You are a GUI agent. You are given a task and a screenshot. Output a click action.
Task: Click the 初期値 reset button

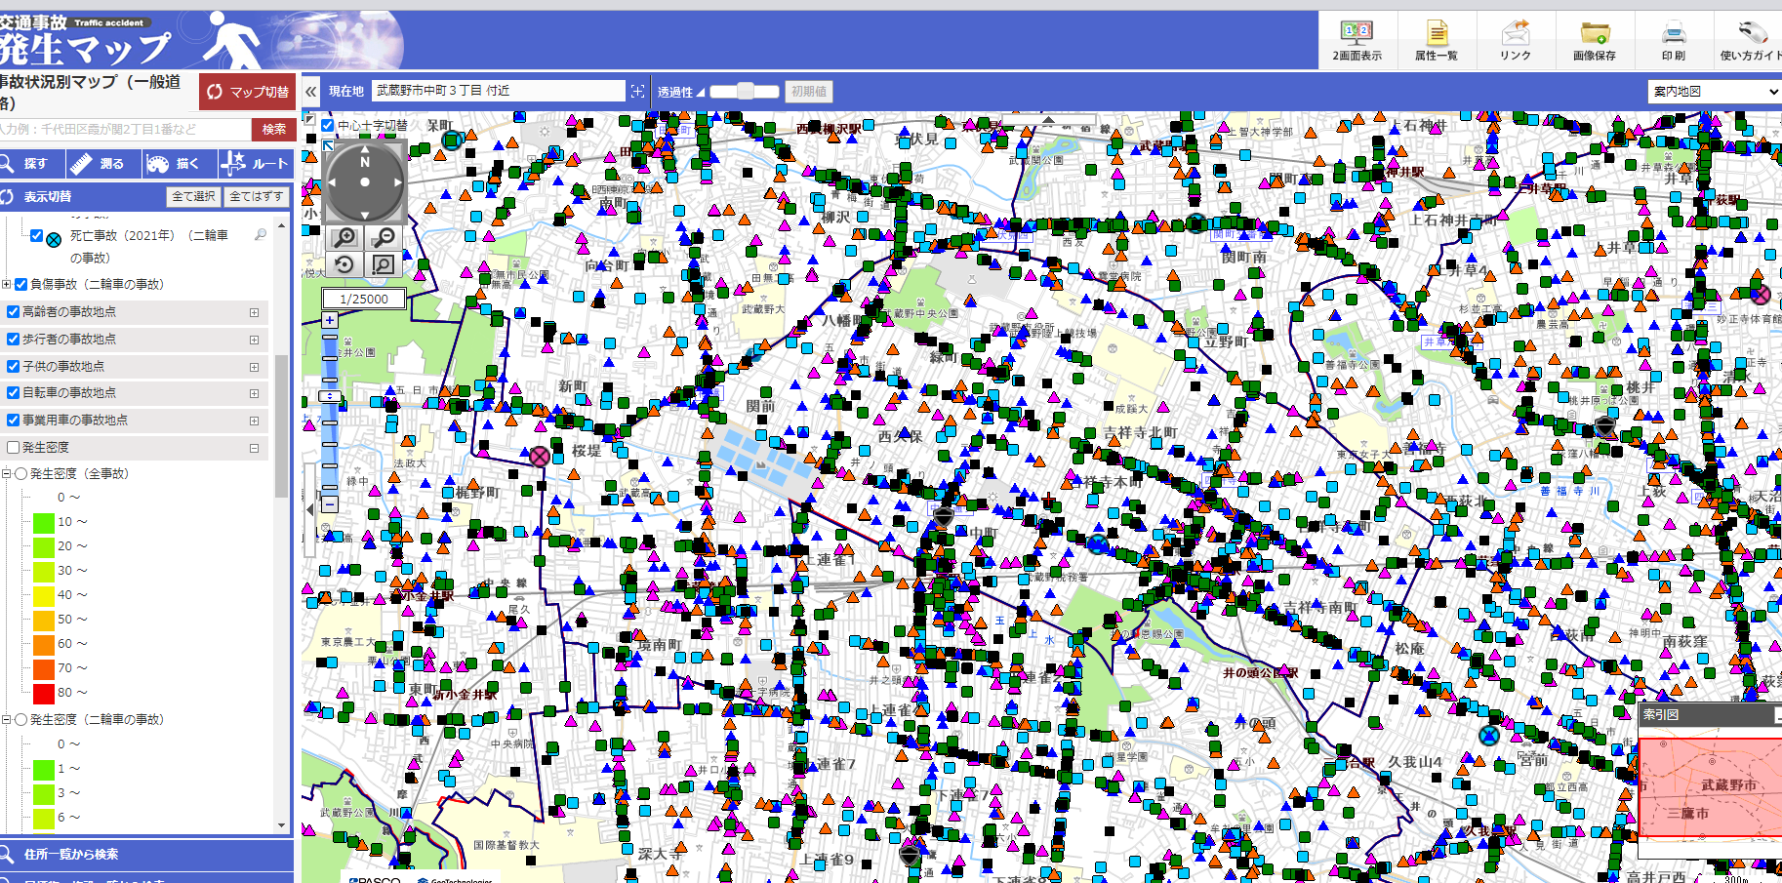pyautogui.click(x=809, y=92)
